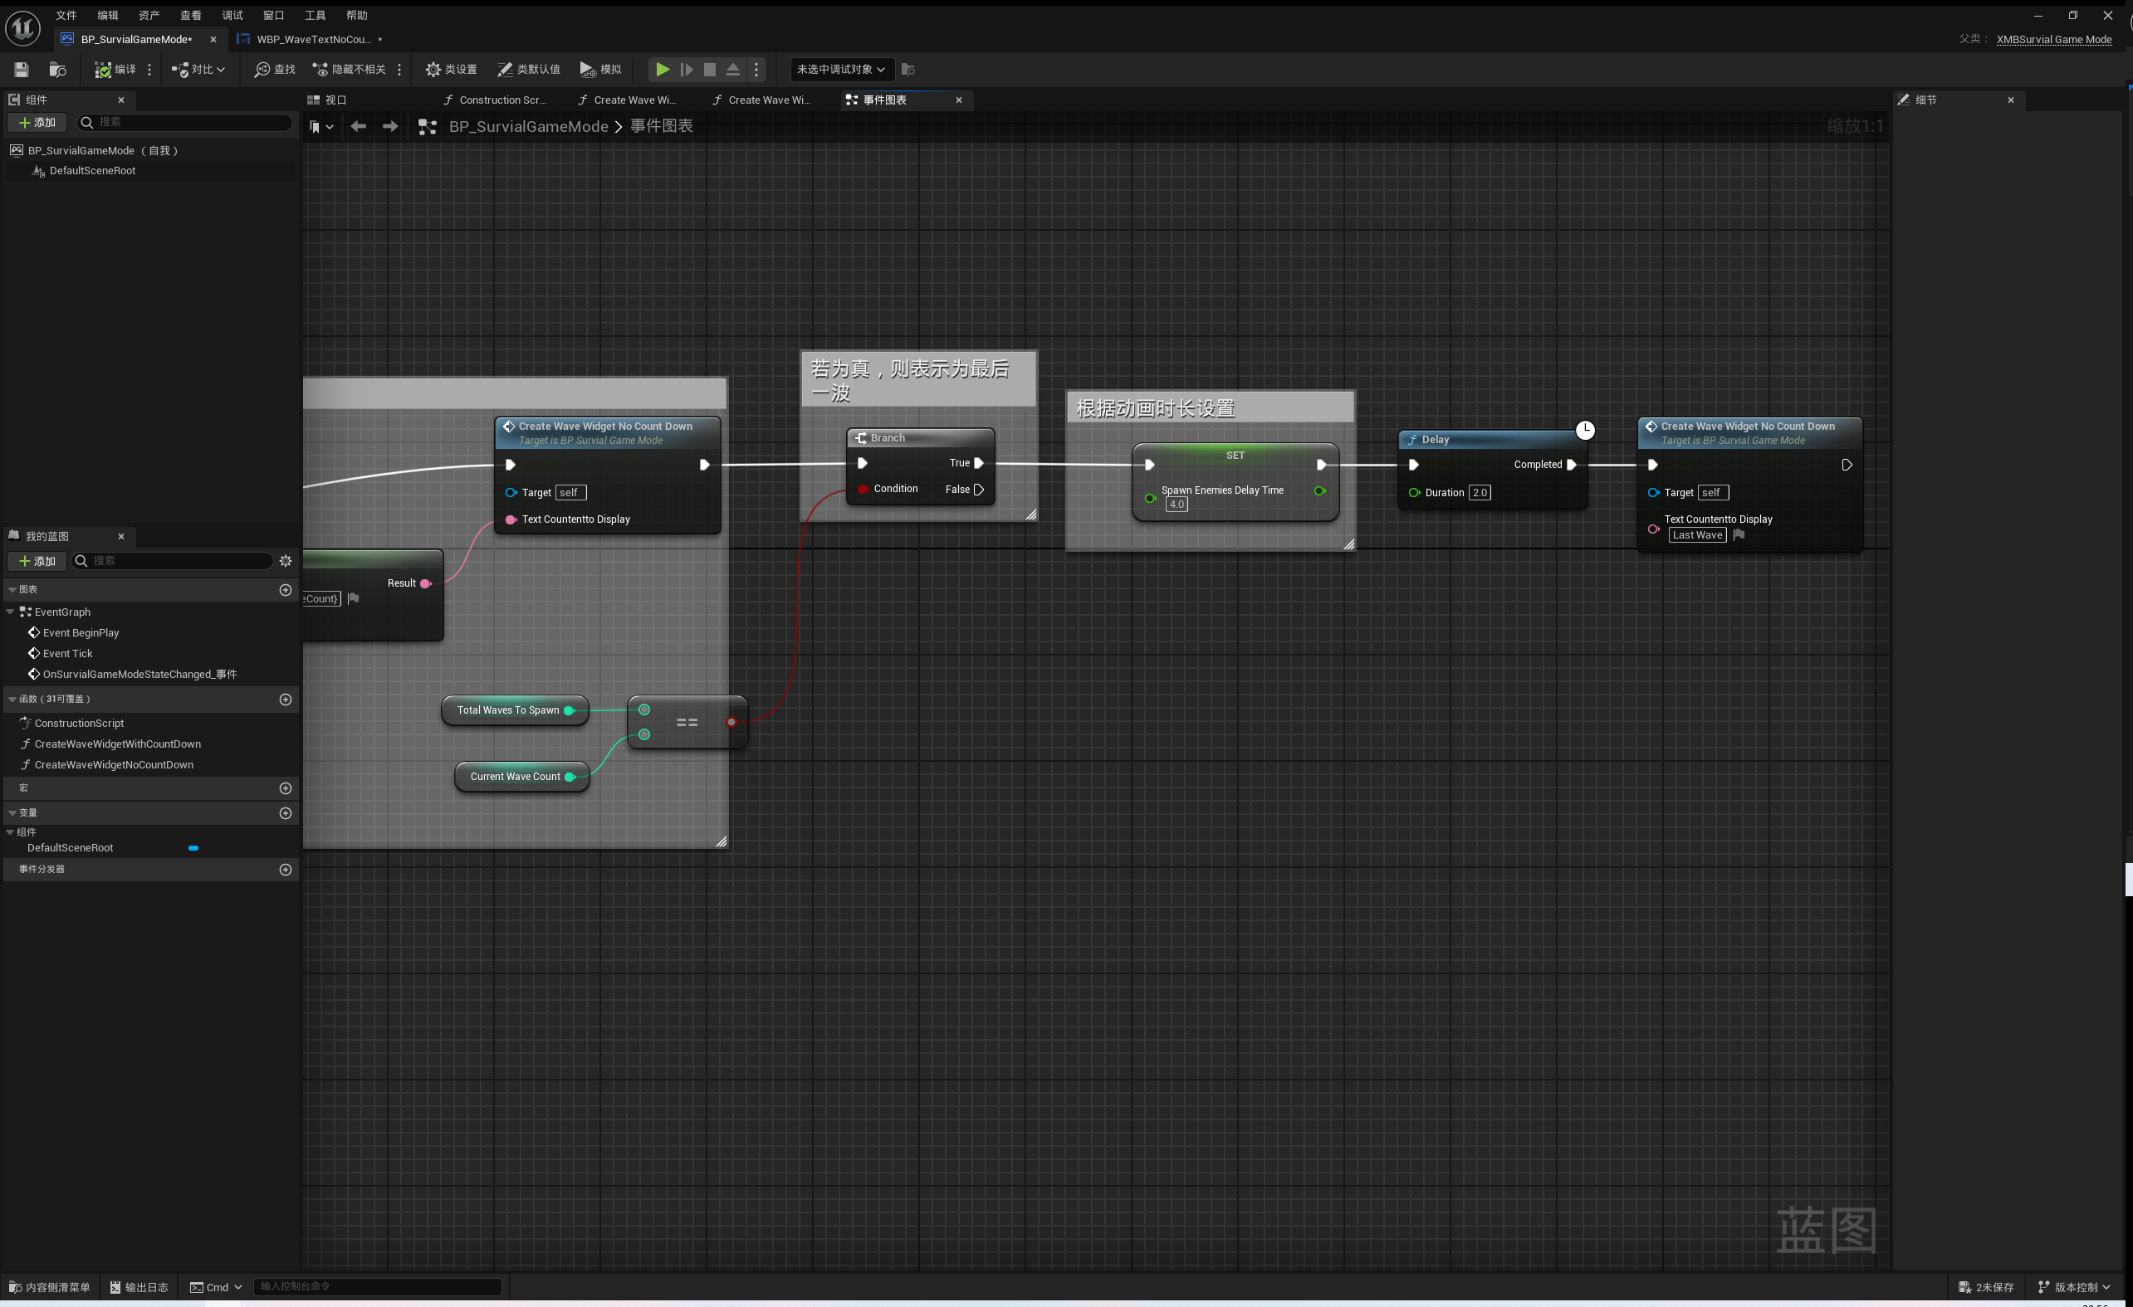Open the 调试 menu
The image size is (2133, 1307).
(x=232, y=15)
